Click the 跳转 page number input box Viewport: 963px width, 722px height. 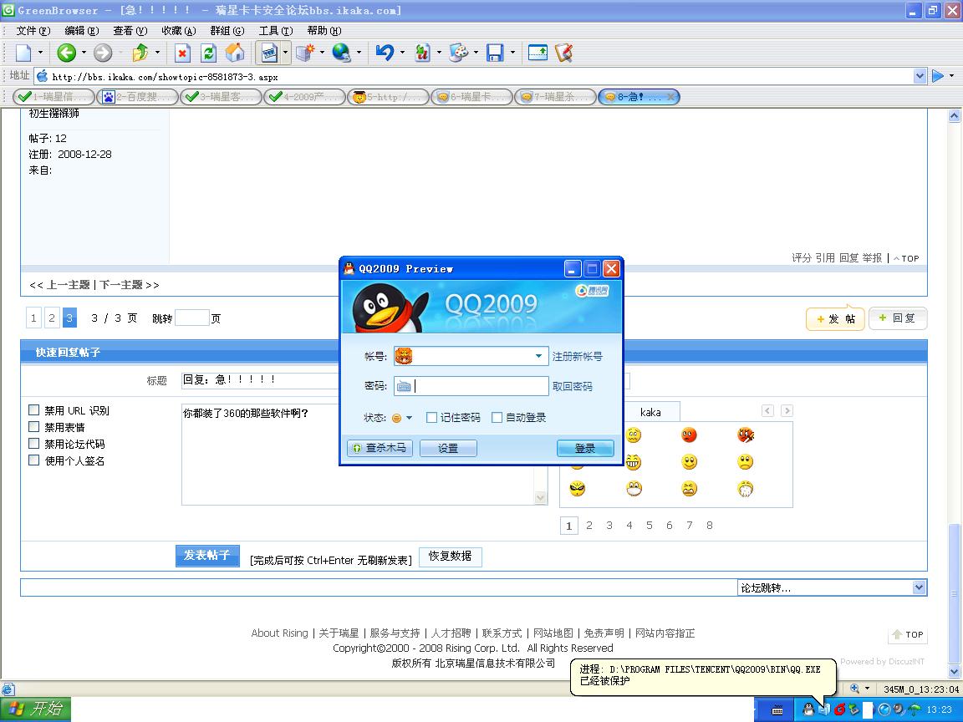coord(192,318)
